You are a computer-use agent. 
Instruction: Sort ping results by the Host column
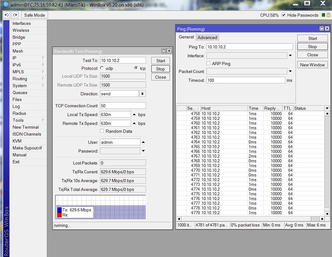[x=224, y=109]
